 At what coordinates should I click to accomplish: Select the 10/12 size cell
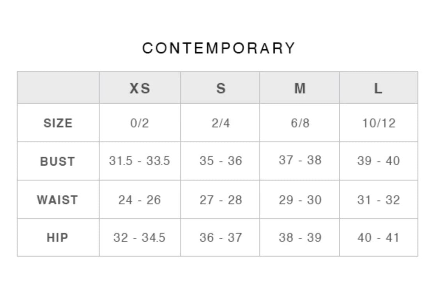[x=379, y=123]
